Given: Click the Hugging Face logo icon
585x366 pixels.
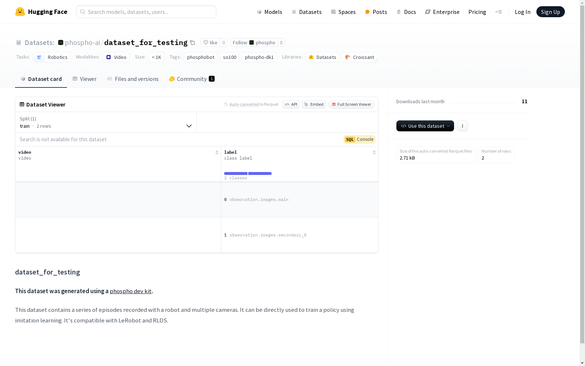Looking at the screenshot, I should [x=20, y=12].
